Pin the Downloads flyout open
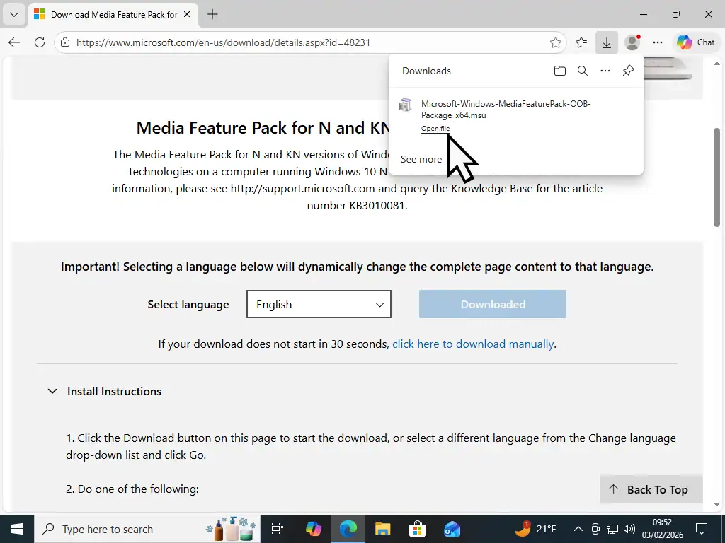 point(627,71)
